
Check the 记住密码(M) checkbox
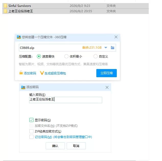[31, 137]
